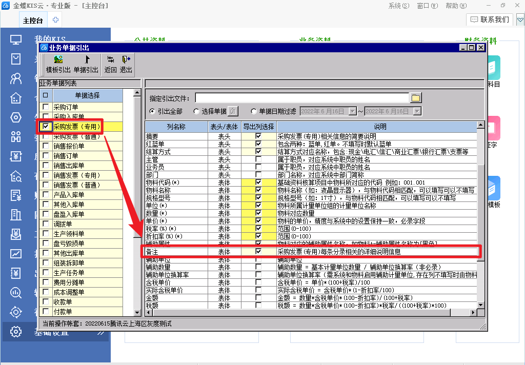Select the 生产领料单 row label
The height and width of the screenshot is (365, 525).
69,233
